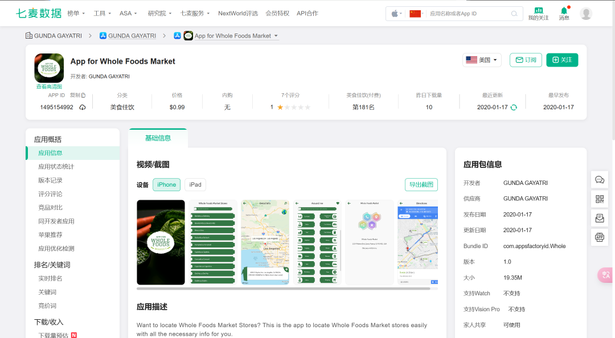
Task: Click the refresh icon beside latest update date
Action: point(514,108)
